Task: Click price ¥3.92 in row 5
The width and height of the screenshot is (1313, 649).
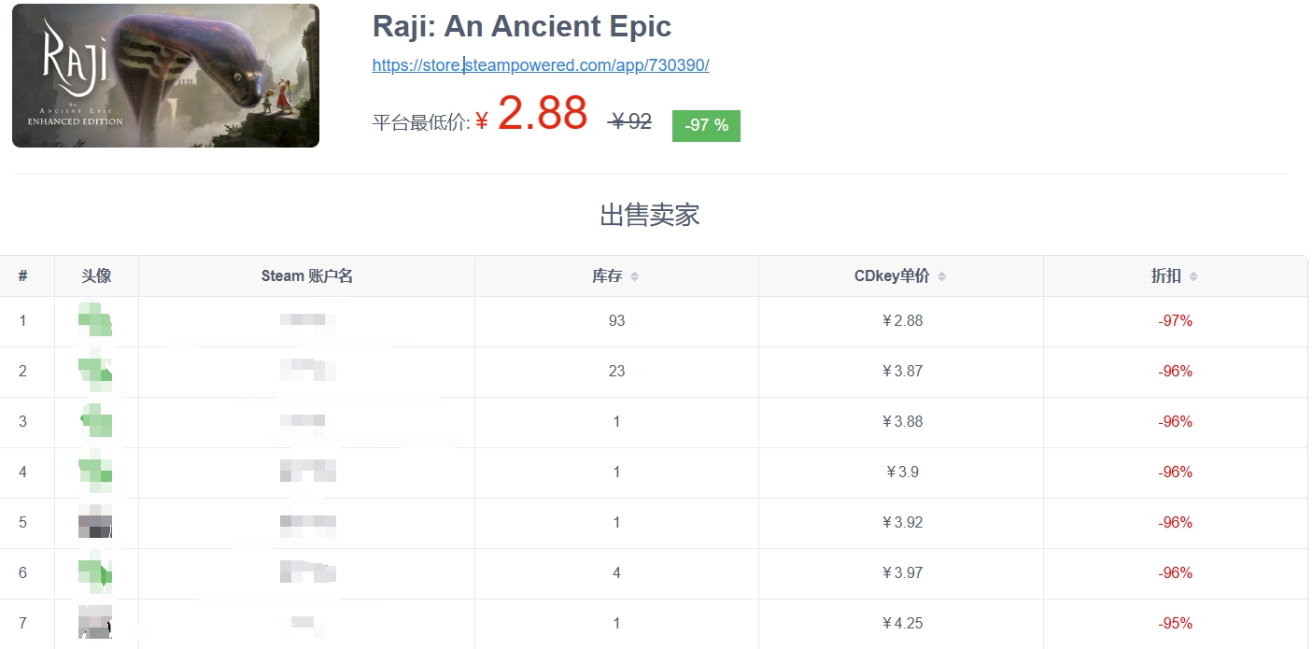Action: (x=902, y=522)
